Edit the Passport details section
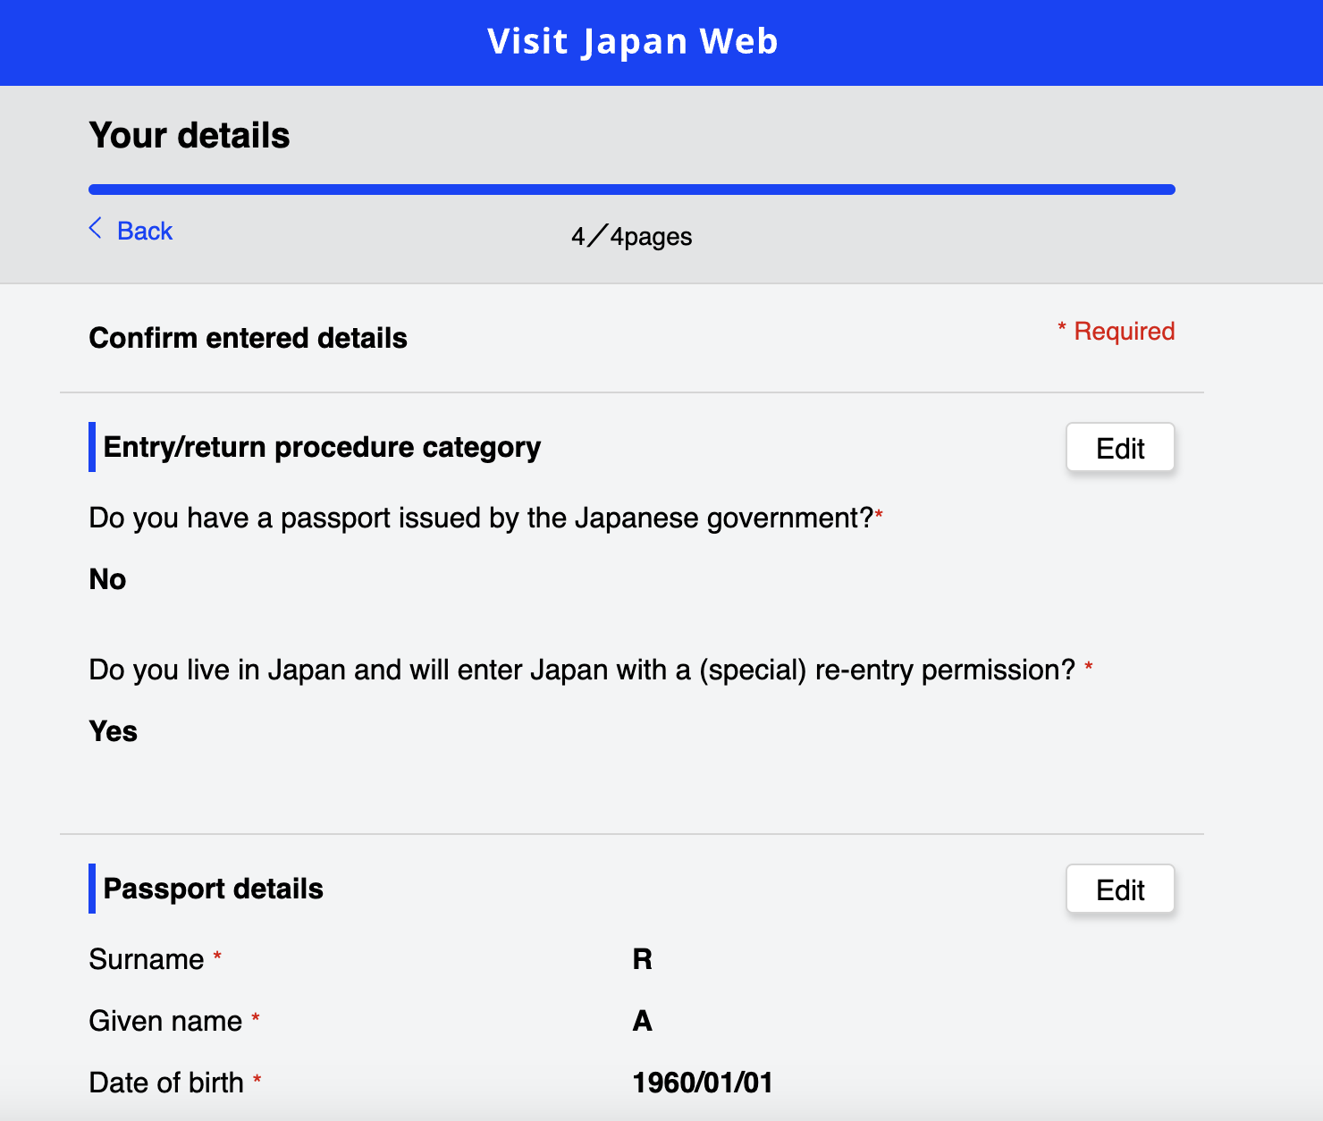Screen dimensions: 1323x1121 pos(1120,889)
